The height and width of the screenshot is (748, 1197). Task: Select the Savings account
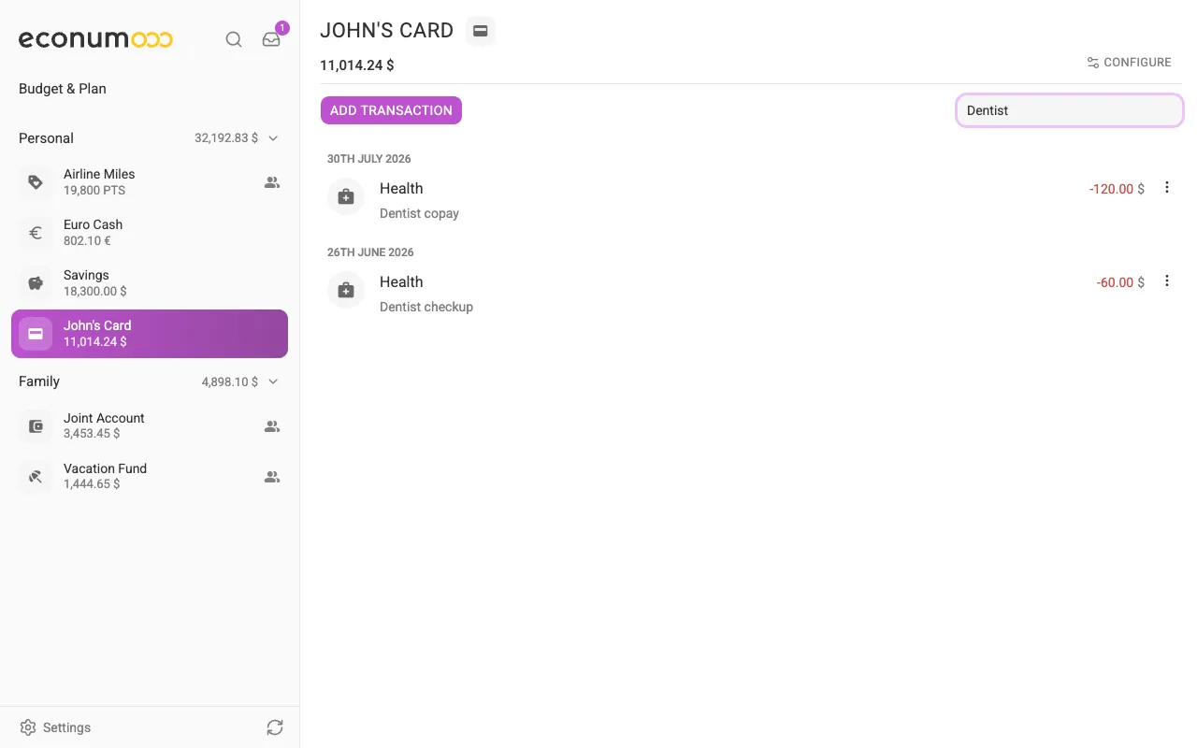[x=150, y=283]
